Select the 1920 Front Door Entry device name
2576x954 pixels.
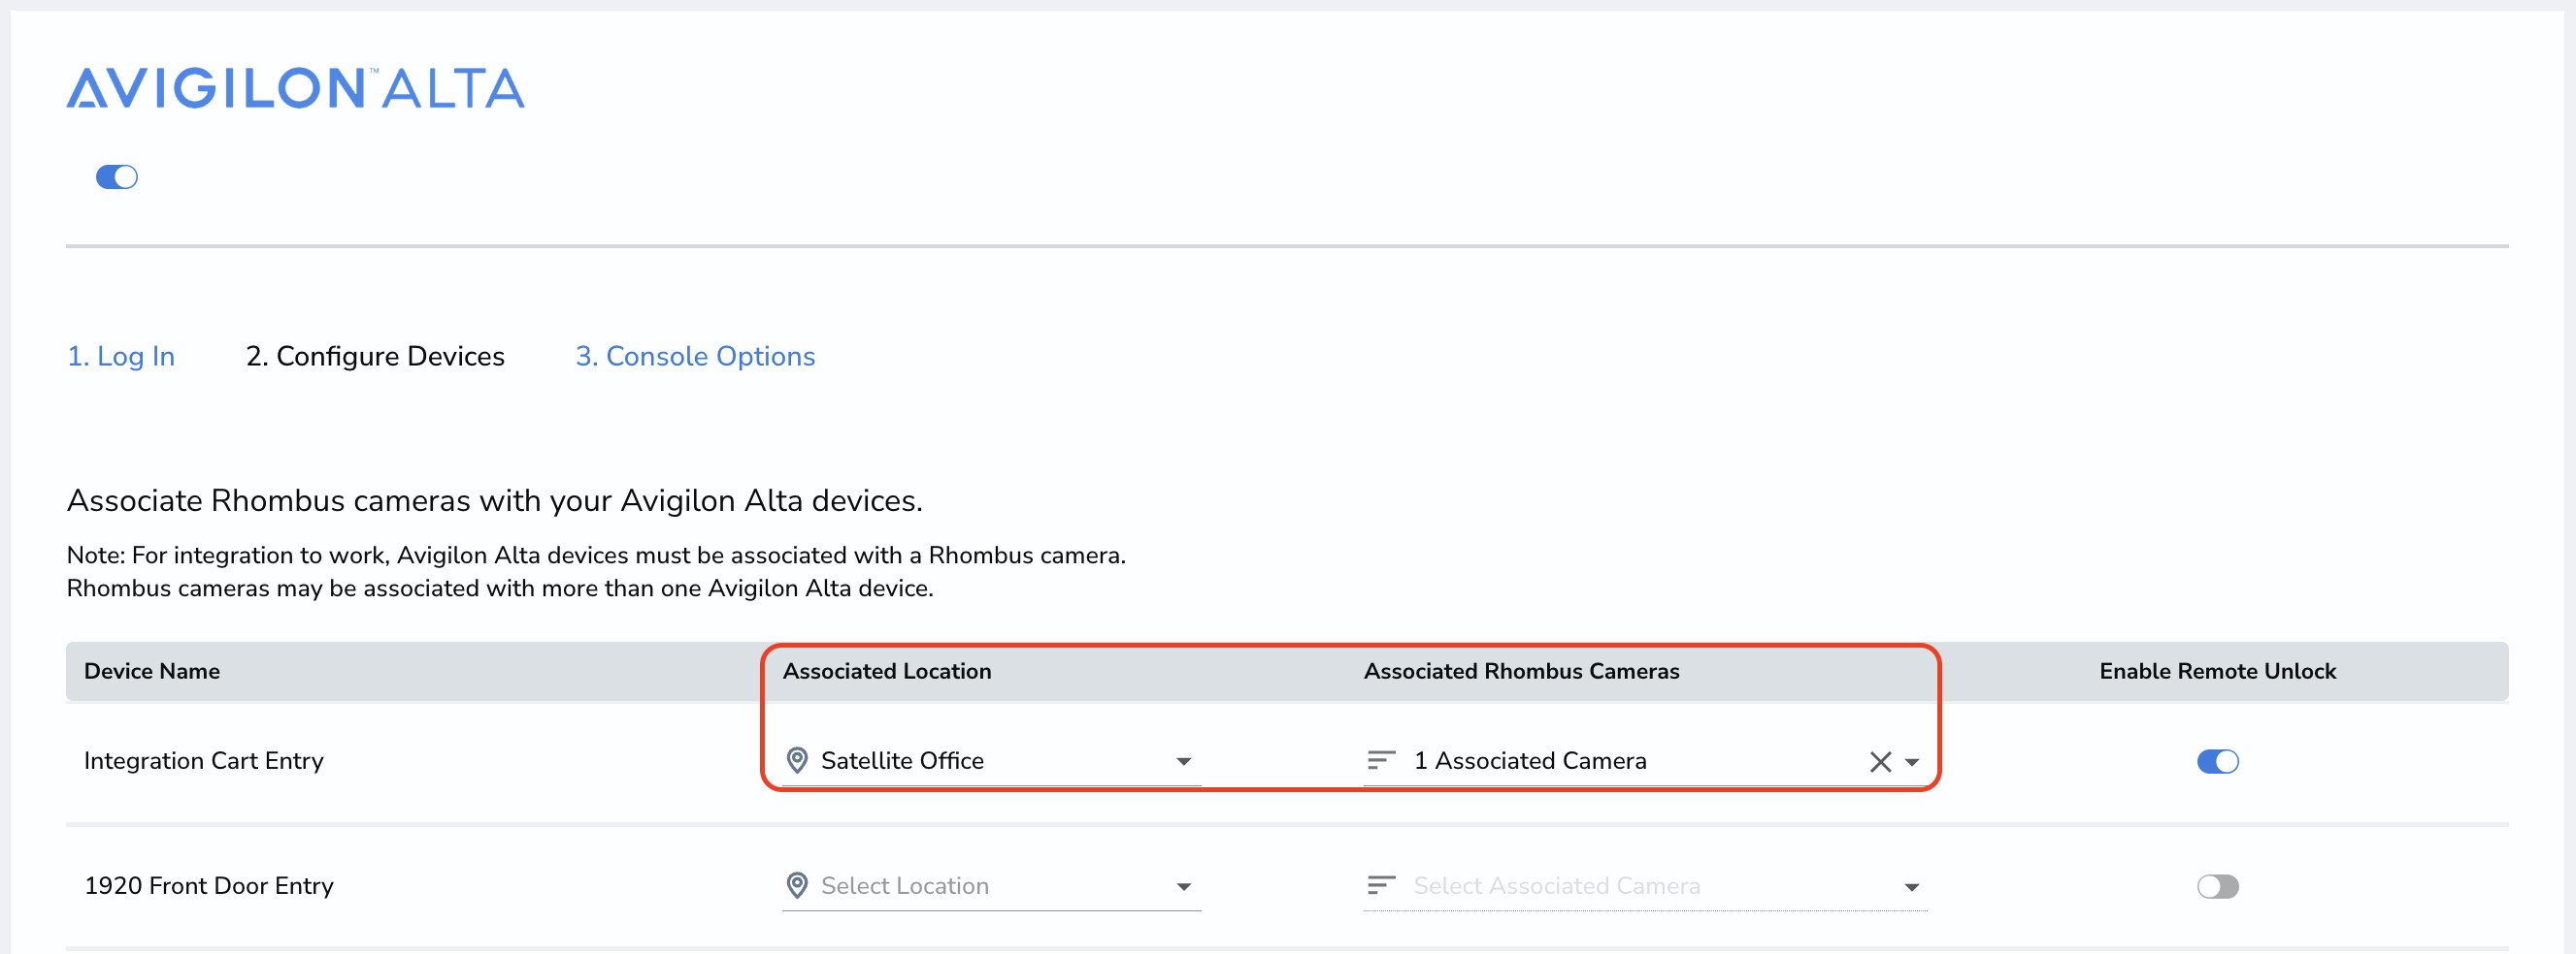[209, 885]
